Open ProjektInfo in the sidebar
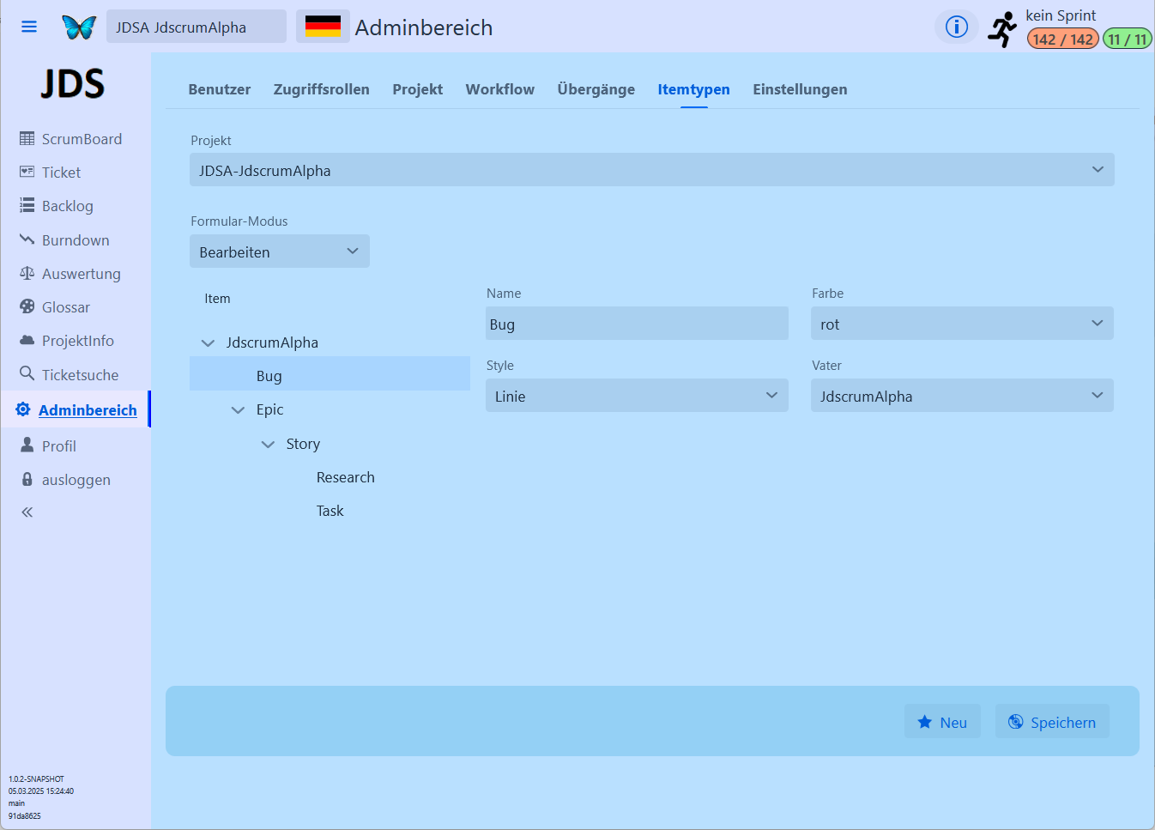This screenshot has width=1155, height=830. coord(67,341)
